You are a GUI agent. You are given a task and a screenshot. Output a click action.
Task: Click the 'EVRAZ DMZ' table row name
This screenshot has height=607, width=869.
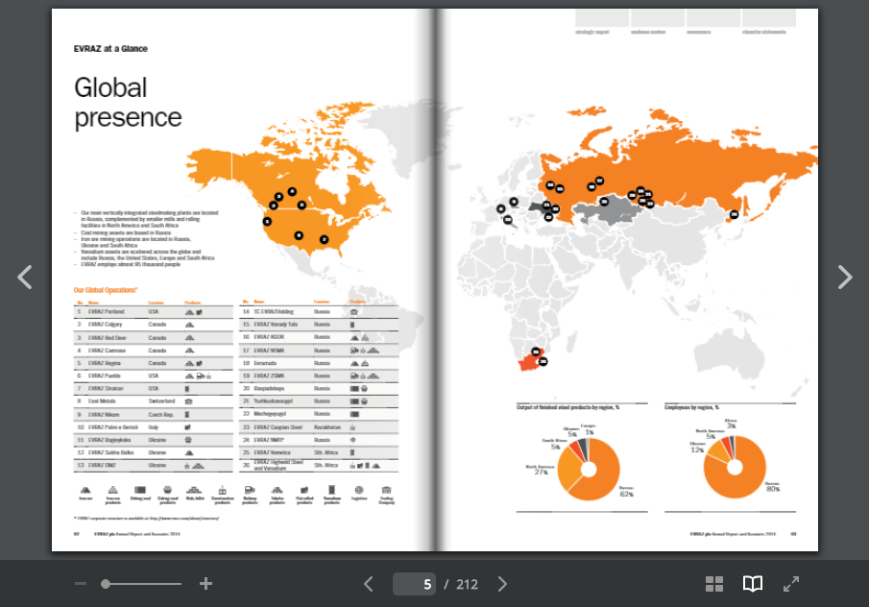(102, 466)
